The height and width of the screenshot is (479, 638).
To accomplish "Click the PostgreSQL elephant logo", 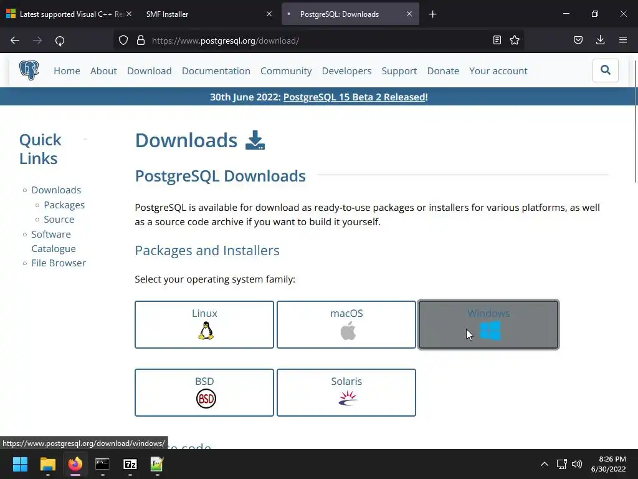I will tap(29, 70).
